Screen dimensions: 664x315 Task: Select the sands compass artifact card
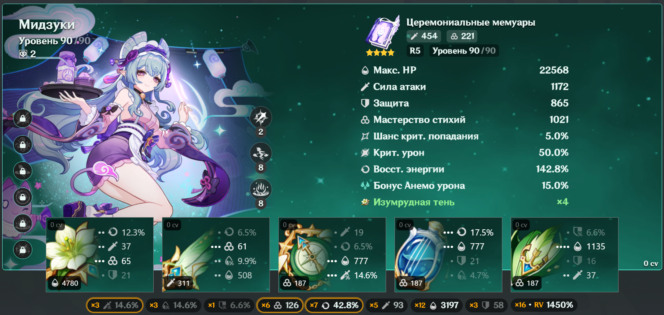[332, 255]
